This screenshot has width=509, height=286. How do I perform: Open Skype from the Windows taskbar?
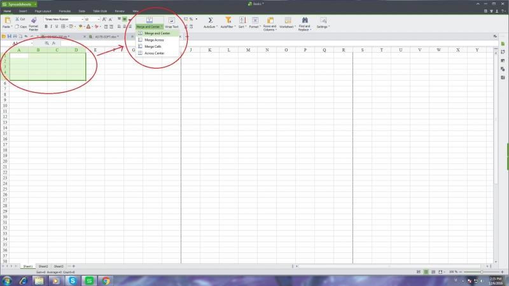(72, 280)
